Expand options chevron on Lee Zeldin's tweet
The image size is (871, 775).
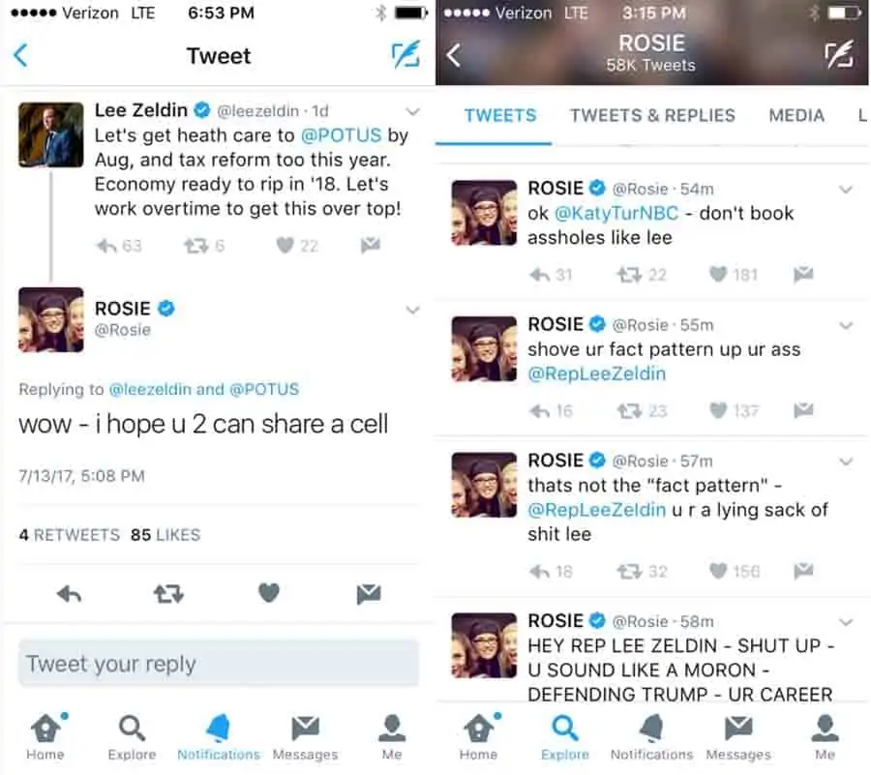(x=412, y=111)
